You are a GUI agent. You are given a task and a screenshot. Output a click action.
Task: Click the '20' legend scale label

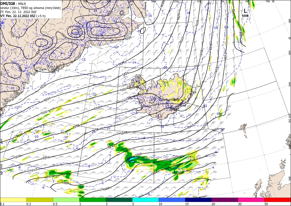(213, 204)
